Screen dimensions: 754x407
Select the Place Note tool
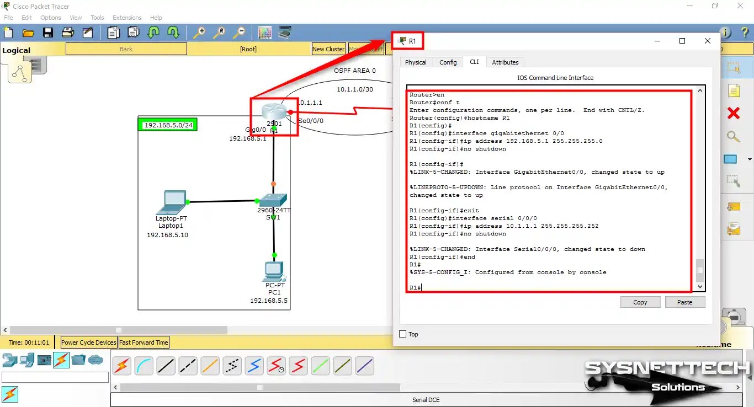click(734, 90)
